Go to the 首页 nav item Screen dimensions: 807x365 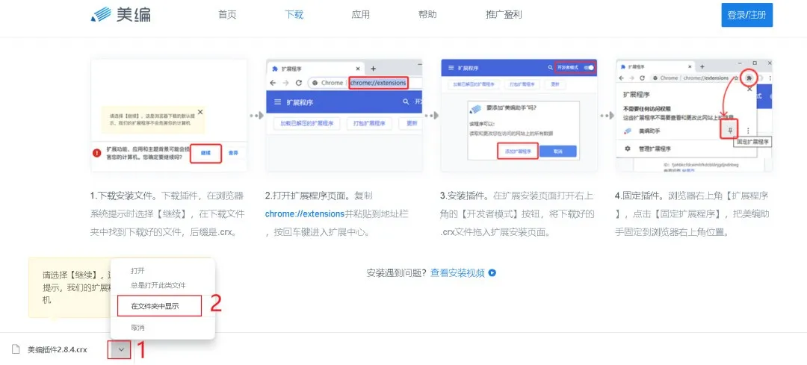point(227,14)
